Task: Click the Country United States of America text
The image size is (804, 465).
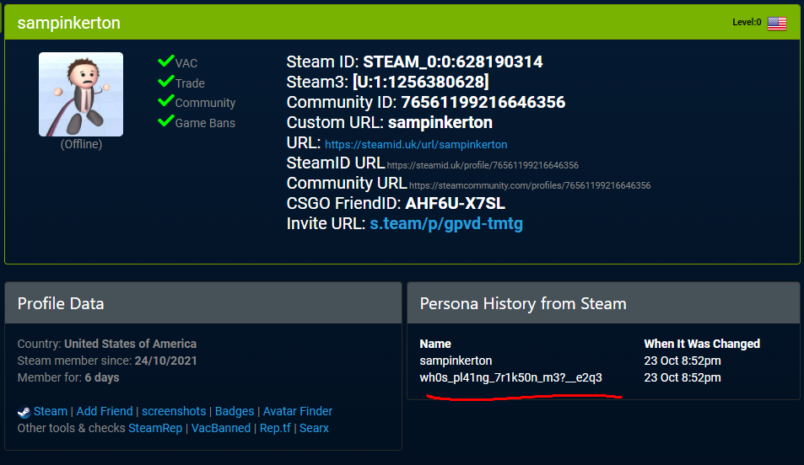Action: 106,344
